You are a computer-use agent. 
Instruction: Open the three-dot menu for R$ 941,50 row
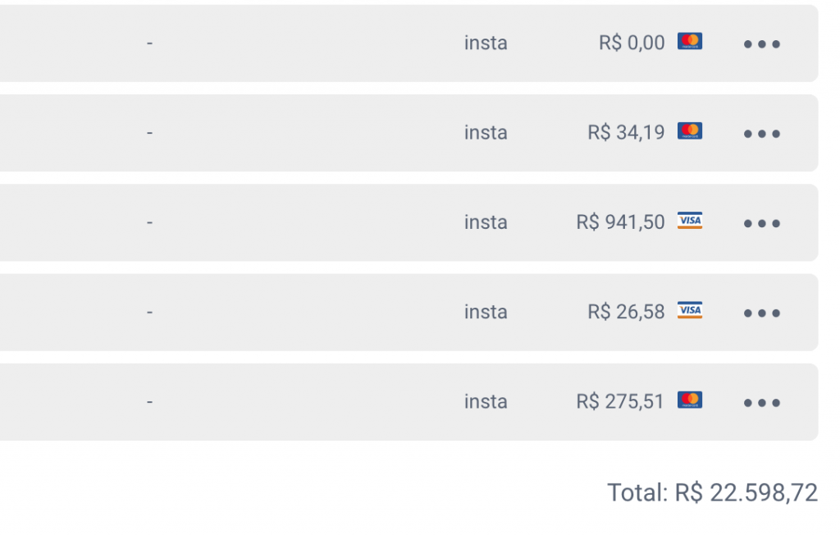click(x=762, y=223)
